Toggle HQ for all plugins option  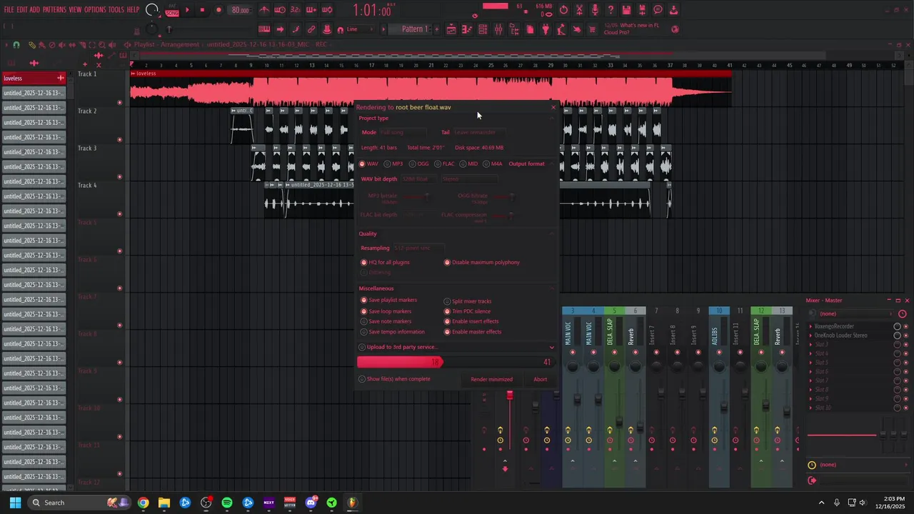385,263
